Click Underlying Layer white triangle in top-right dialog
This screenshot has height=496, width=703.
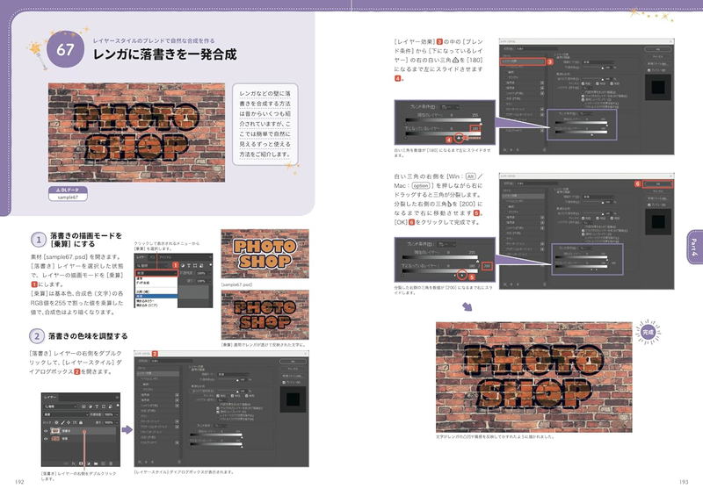591,135
